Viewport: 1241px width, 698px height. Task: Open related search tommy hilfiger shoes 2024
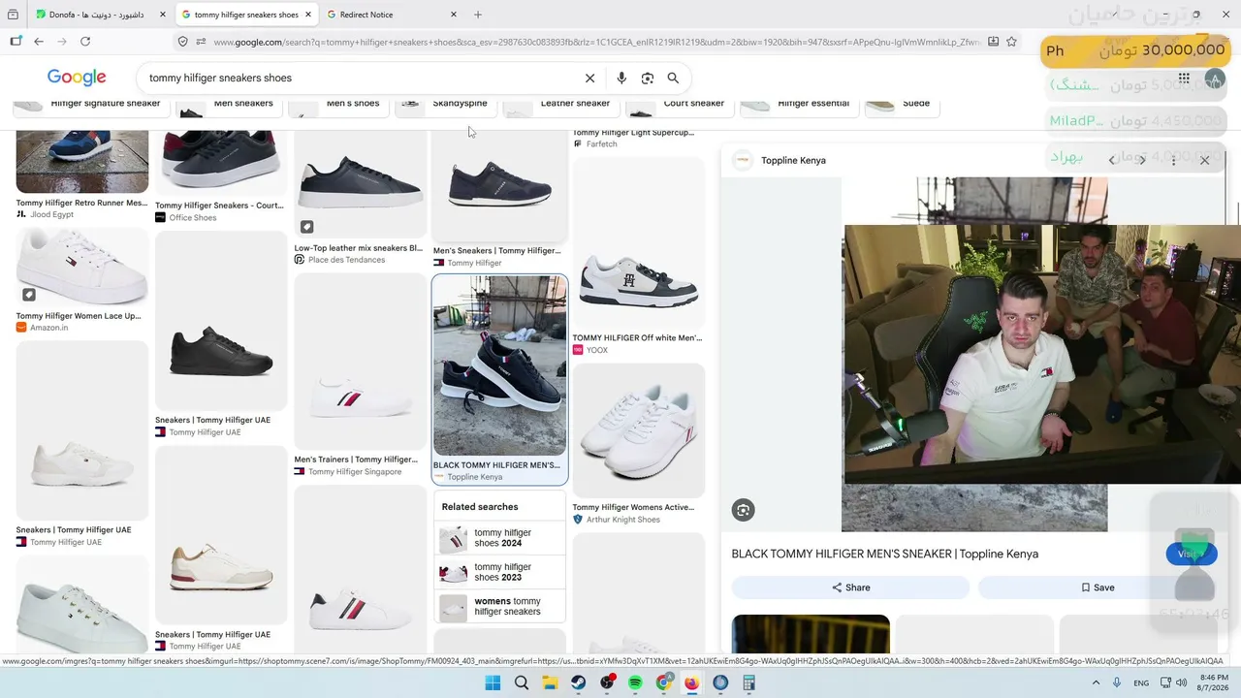coord(499,538)
